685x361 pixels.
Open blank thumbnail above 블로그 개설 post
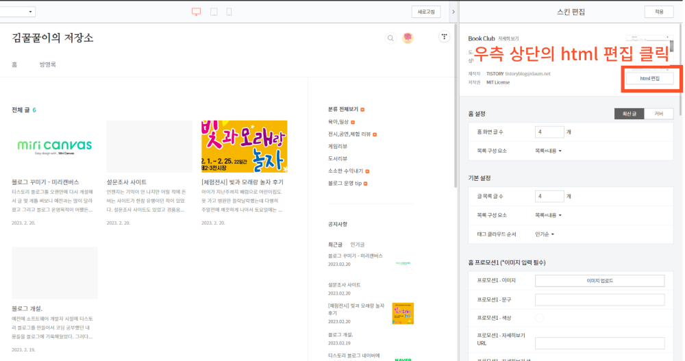point(55,273)
